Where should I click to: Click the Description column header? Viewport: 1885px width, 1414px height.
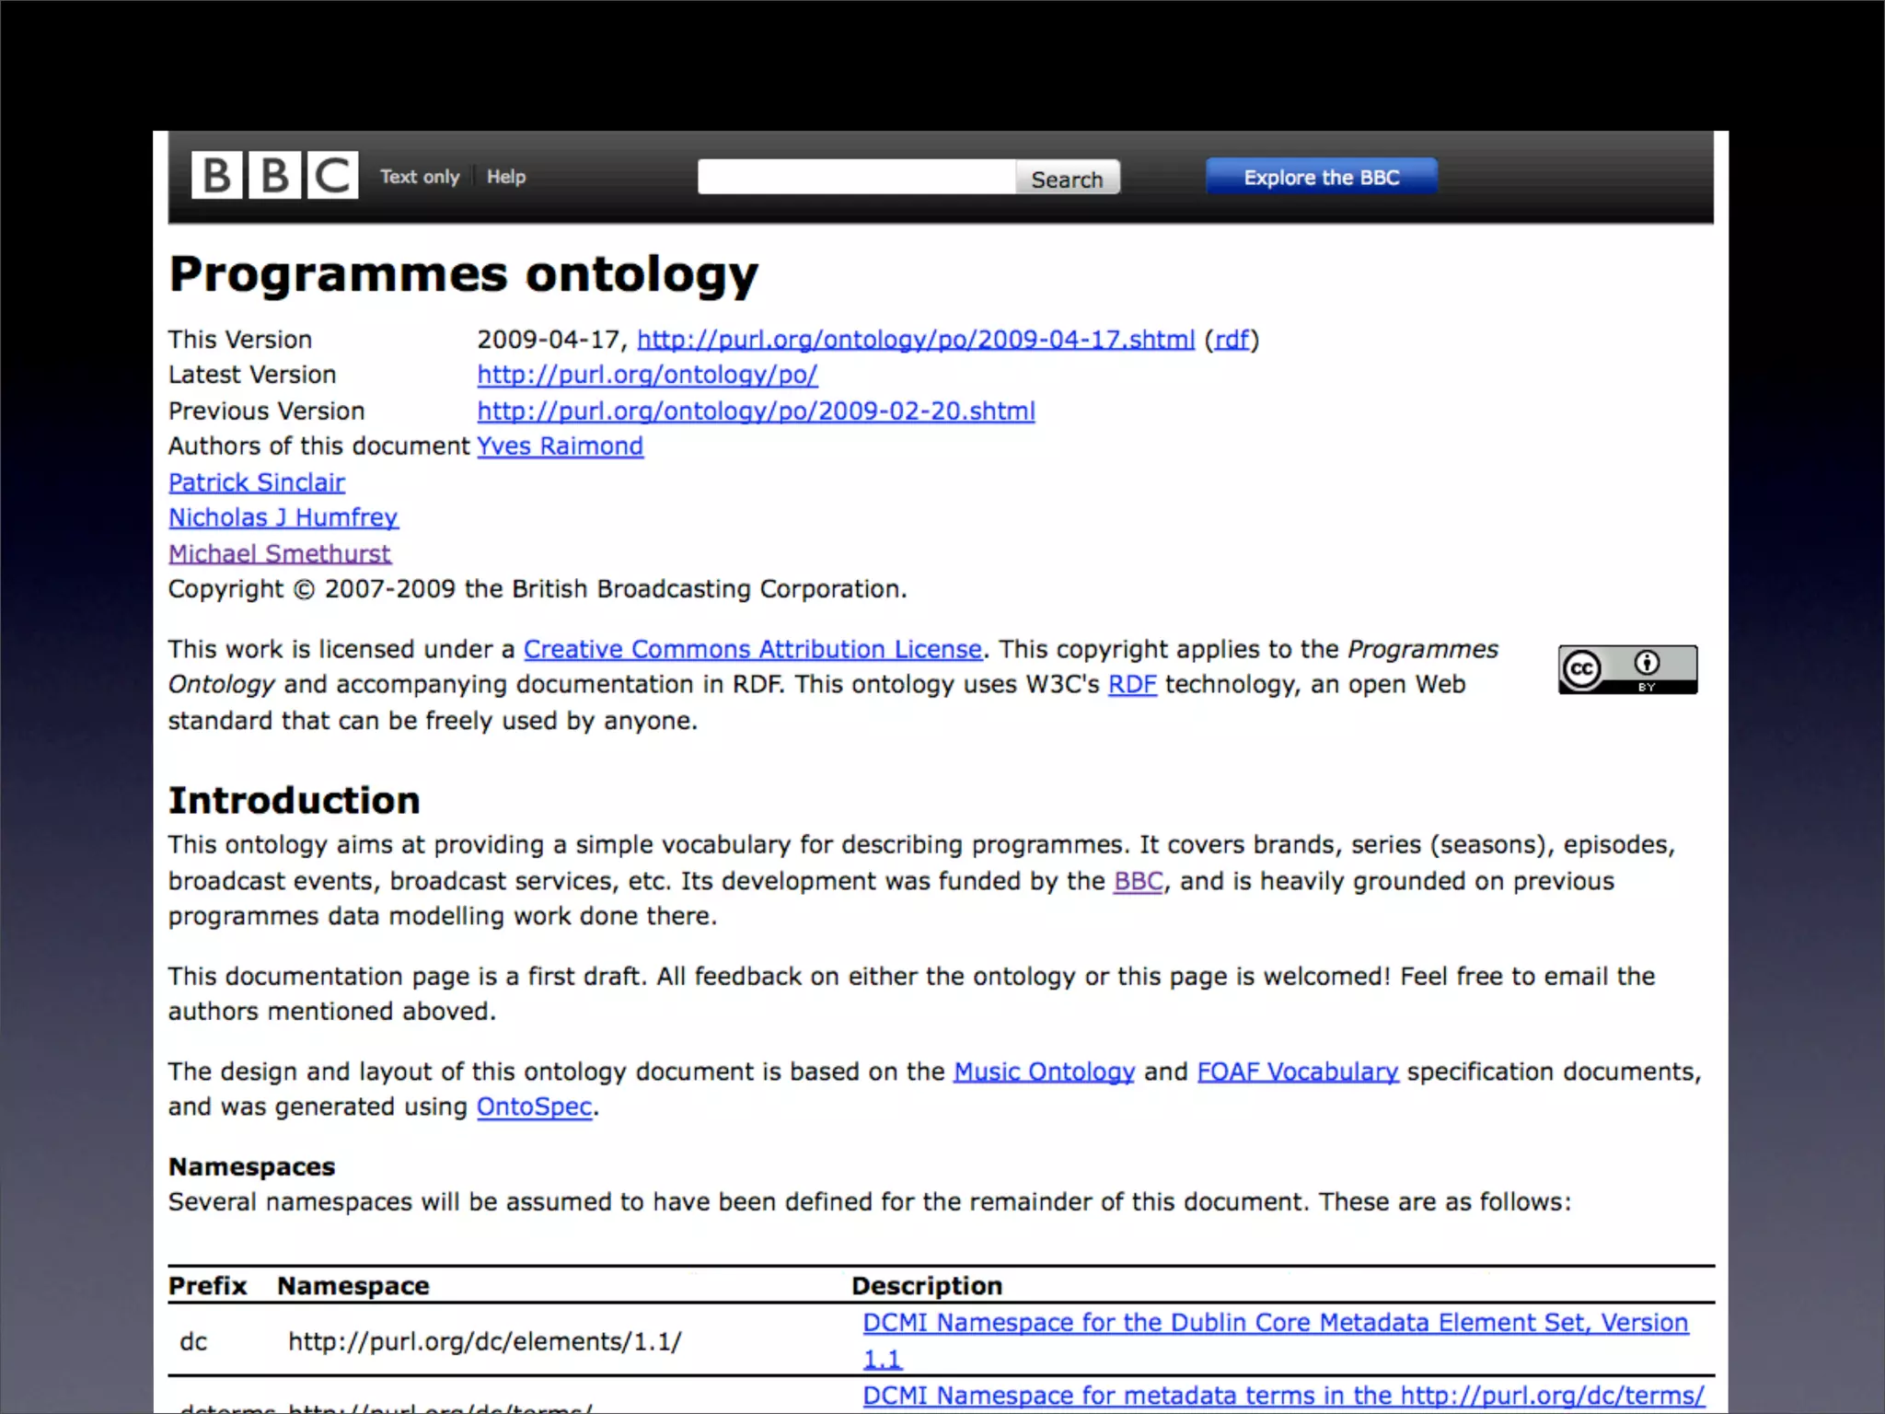927,1285
